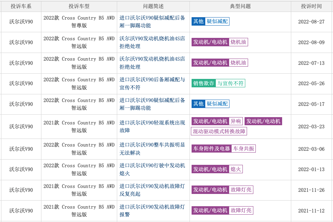The image size is (333, 222).
Task: Select the date cell 2022-05-26
Action: pyautogui.click(x=311, y=83)
